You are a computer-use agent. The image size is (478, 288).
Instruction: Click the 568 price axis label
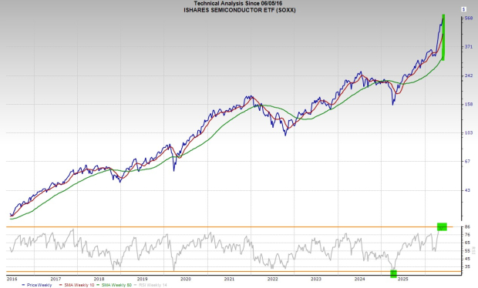pos(469,18)
